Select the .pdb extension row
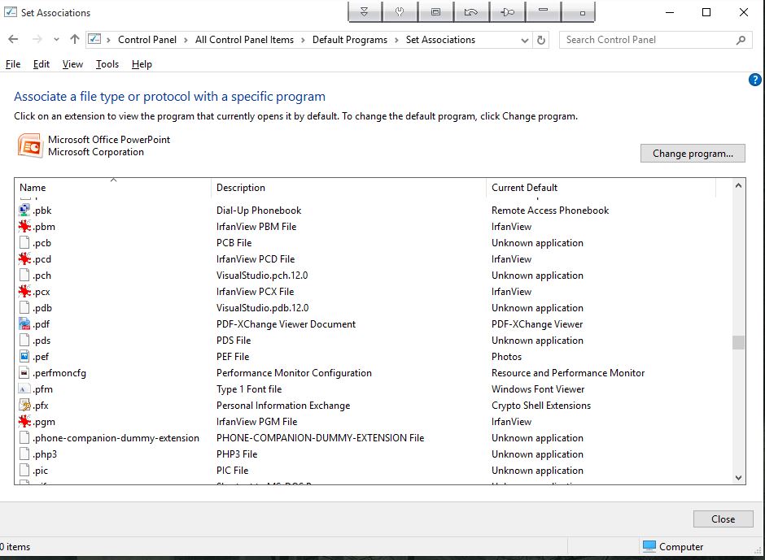Viewport: 765px width, 560px height. point(374,307)
